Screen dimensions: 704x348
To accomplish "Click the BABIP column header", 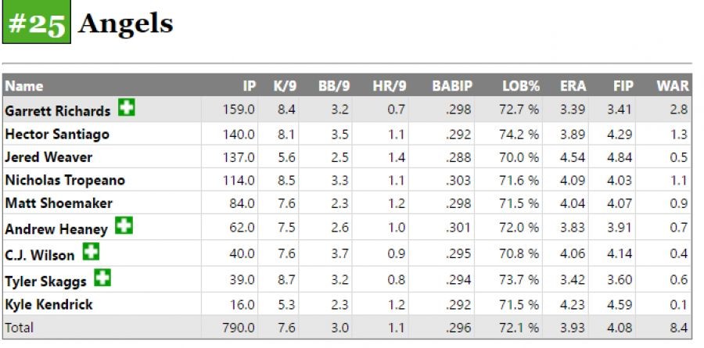I will click(452, 85).
